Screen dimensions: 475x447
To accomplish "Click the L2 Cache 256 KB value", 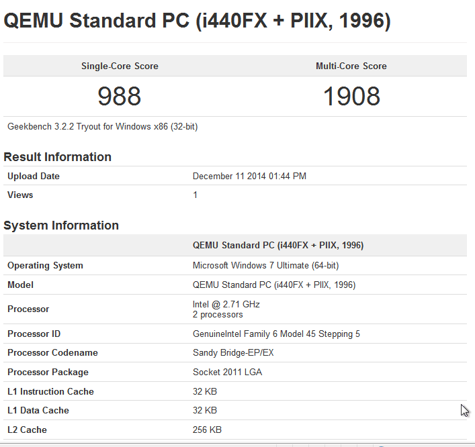I will point(207,430).
